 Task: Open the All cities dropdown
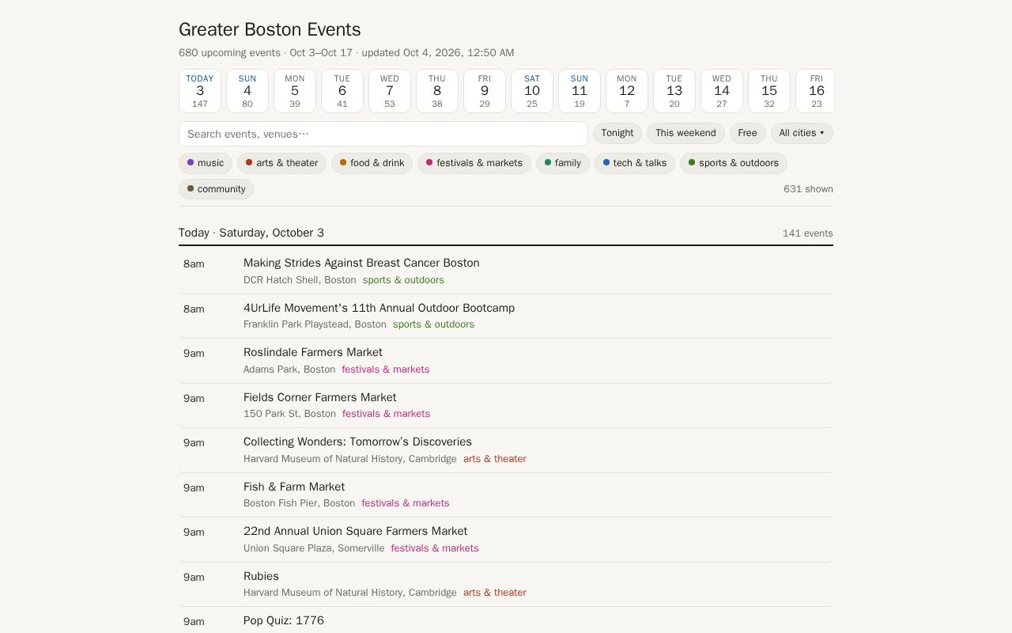[x=802, y=133]
